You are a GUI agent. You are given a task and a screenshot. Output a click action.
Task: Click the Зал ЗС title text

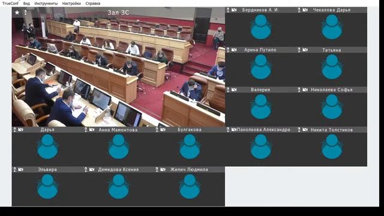pos(118,13)
